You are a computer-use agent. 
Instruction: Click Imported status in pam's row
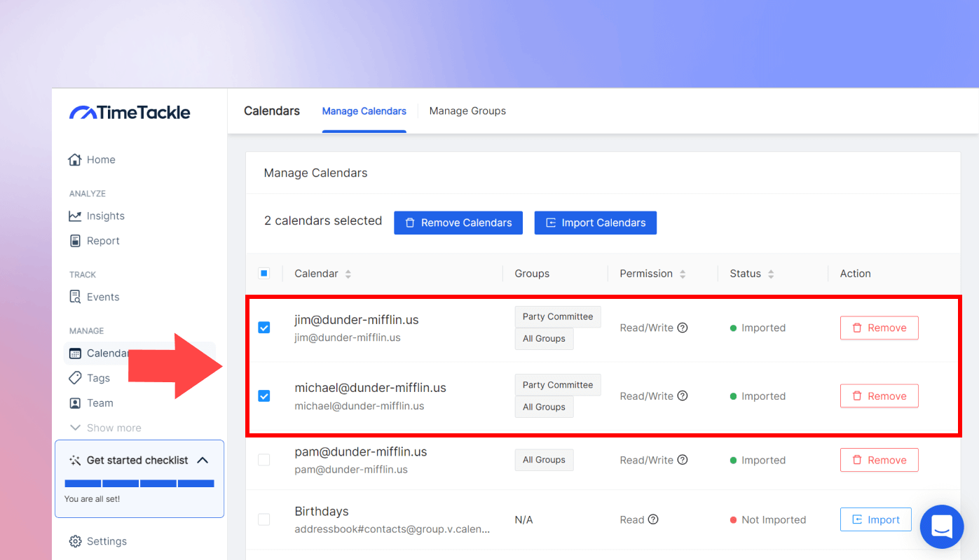tap(763, 460)
